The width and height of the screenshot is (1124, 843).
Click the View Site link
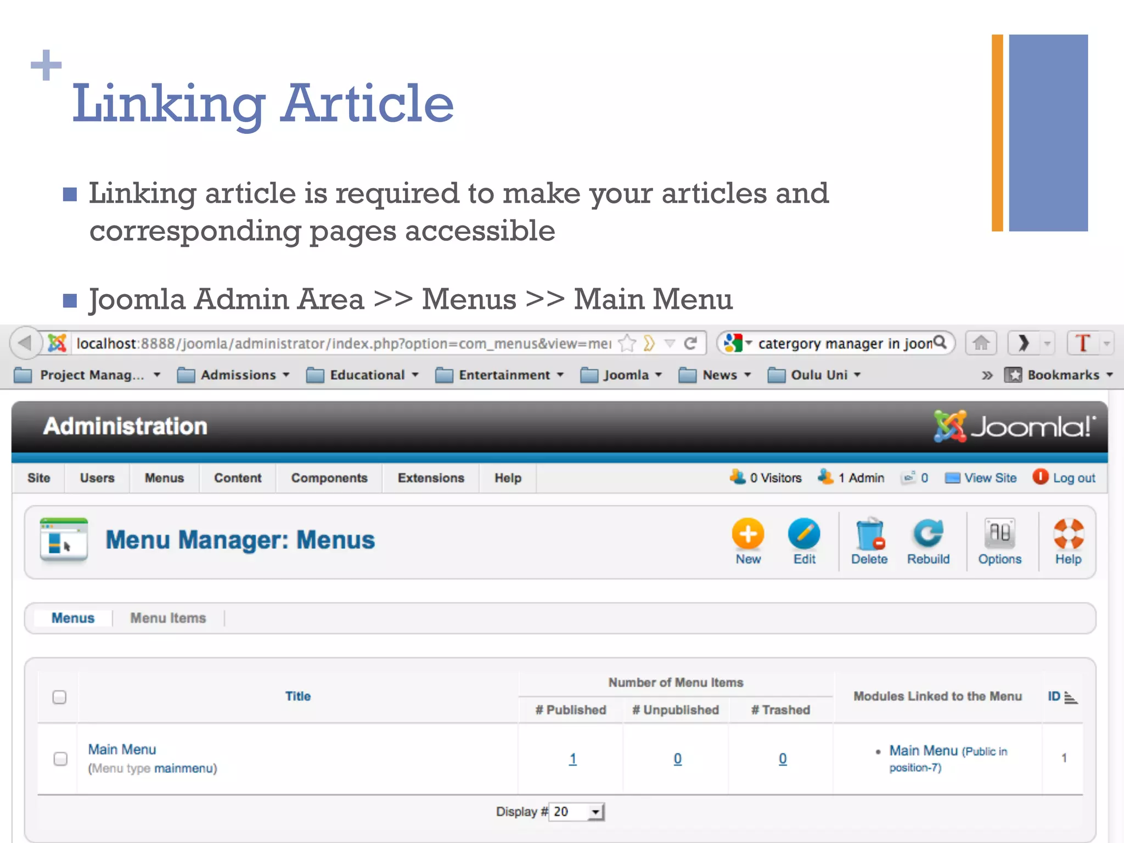point(991,478)
